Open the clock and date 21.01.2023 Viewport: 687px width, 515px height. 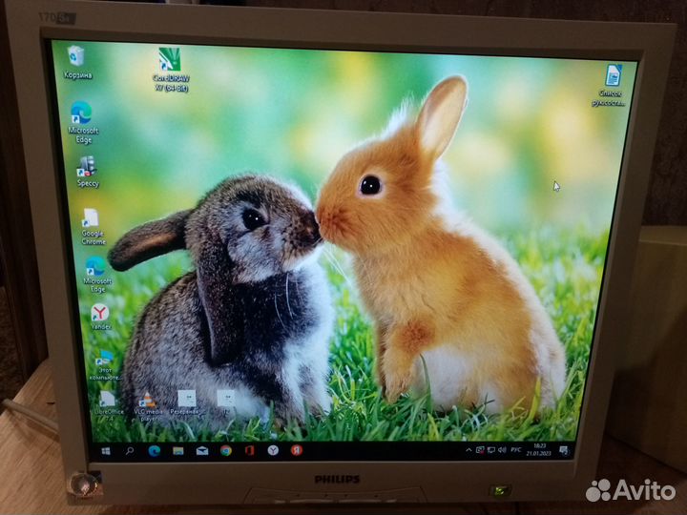539,450
